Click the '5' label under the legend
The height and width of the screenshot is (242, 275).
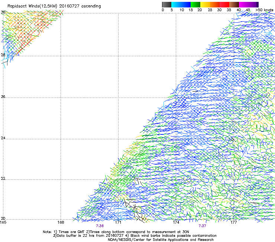pyautogui.click(x=172, y=10)
